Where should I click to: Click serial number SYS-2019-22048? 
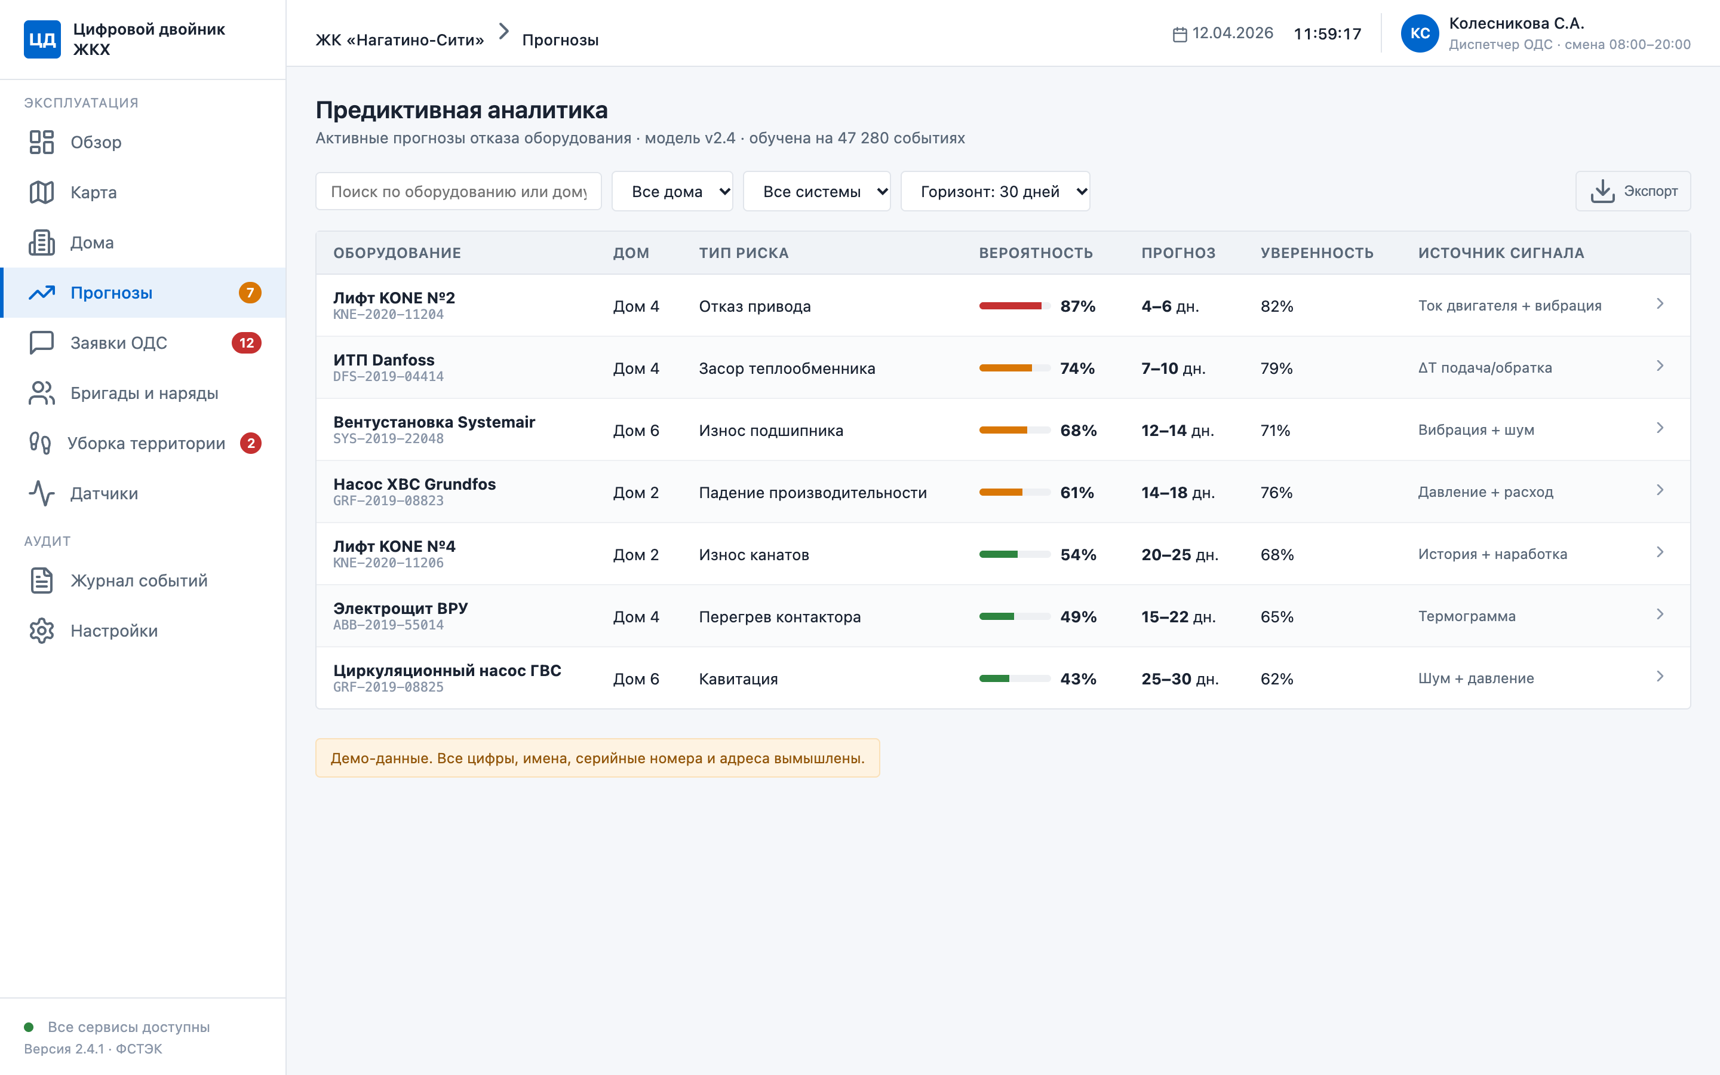click(388, 439)
